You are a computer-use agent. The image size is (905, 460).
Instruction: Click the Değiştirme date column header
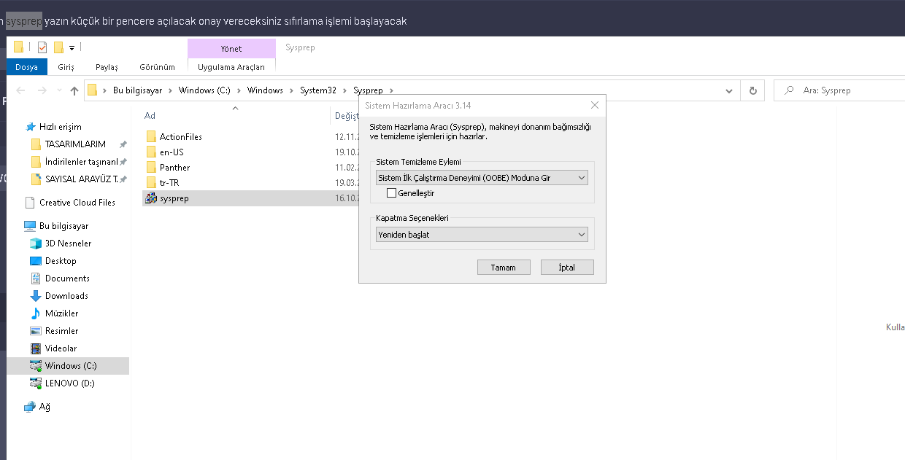(345, 116)
